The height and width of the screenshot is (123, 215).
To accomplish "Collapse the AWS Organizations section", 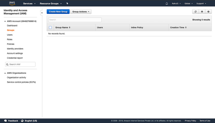I will 5,73.
